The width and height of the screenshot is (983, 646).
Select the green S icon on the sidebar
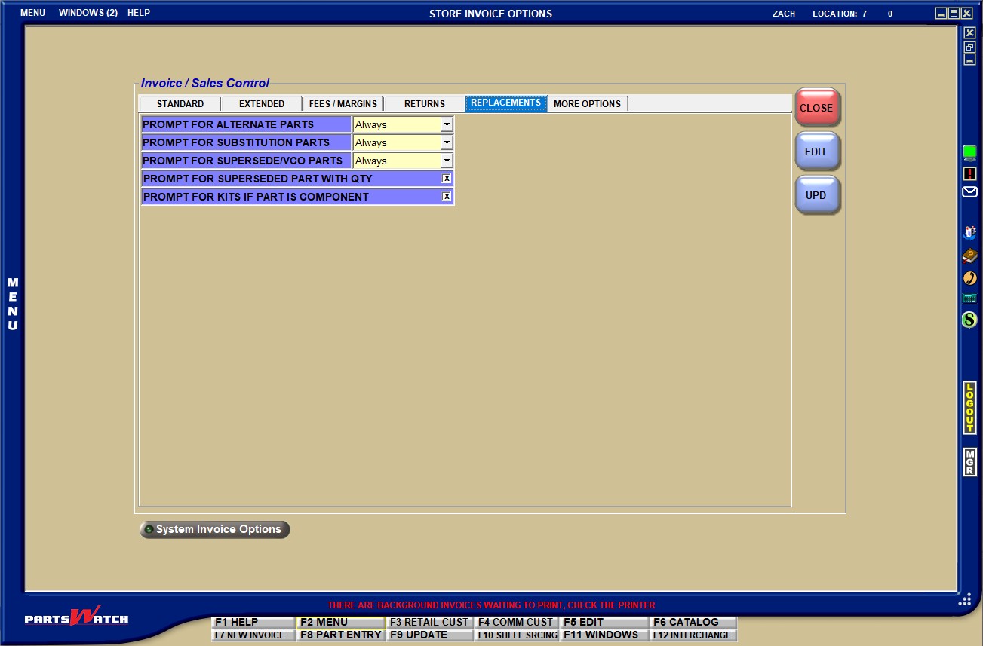tap(970, 320)
